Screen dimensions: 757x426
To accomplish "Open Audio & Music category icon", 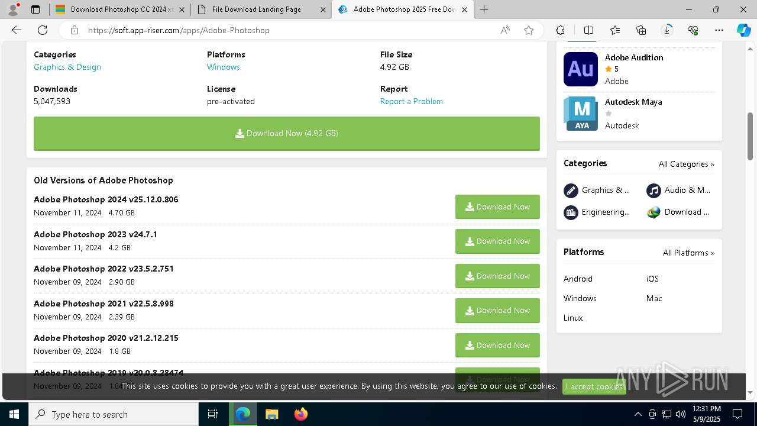I will click(x=654, y=191).
